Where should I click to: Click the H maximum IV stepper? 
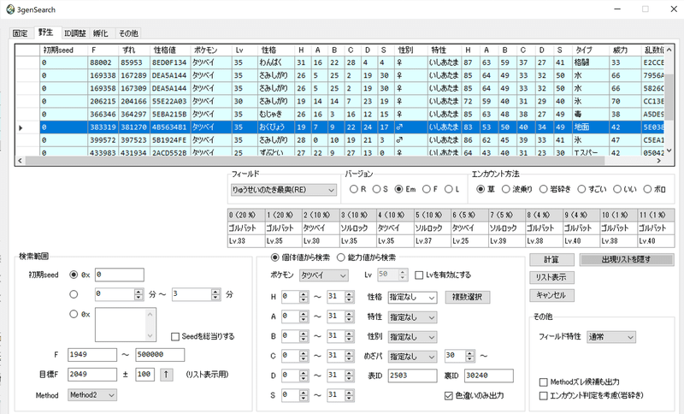click(x=349, y=297)
